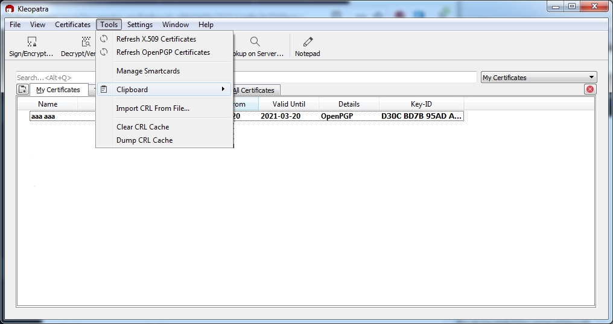Close the open Tools menu
The width and height of the screenshot is (613, 324).
(109, 25)
